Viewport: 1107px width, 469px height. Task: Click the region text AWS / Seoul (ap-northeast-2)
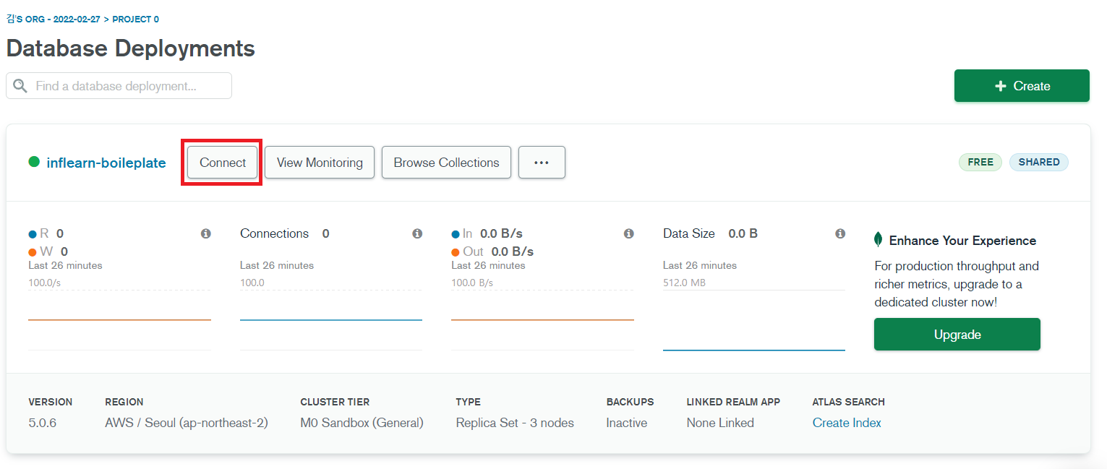pos(187,423)
